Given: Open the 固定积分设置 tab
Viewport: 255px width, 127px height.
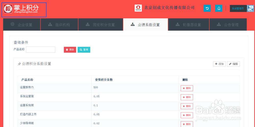Looking at the screenshot, I should 101,24.
